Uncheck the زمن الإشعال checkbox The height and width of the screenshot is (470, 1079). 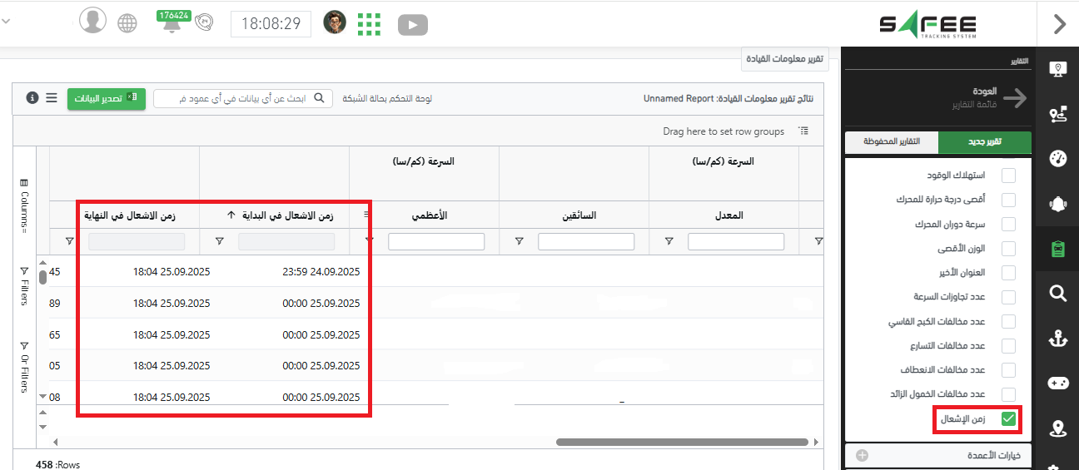click(1008, 419)
